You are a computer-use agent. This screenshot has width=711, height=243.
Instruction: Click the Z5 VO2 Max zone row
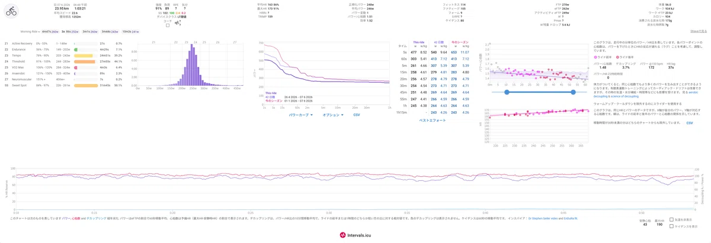(x=63, y=67)
